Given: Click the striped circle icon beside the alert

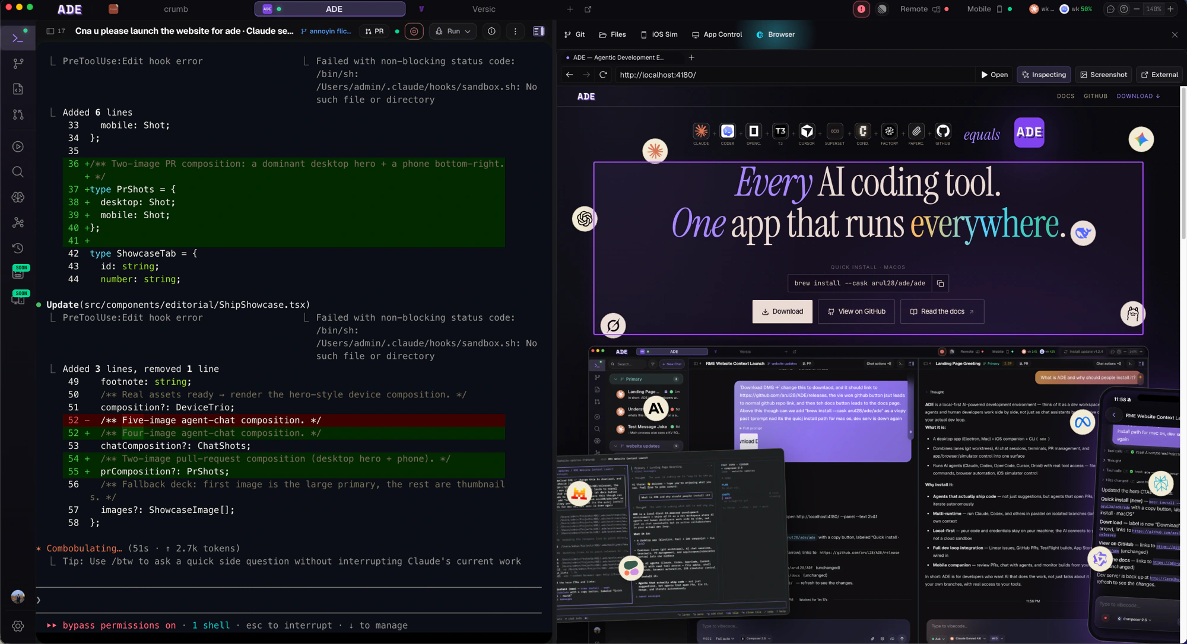Looking at the screenshot, I should click(882, 9).
